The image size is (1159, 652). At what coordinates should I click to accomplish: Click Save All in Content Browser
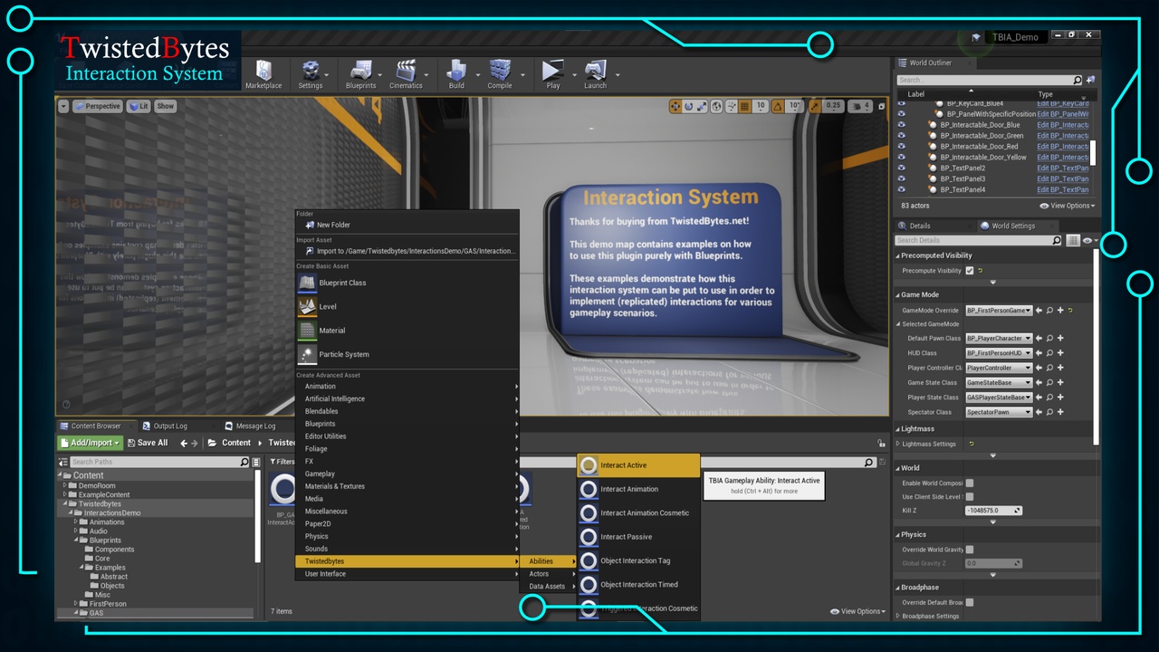click(x=147, y=443)
